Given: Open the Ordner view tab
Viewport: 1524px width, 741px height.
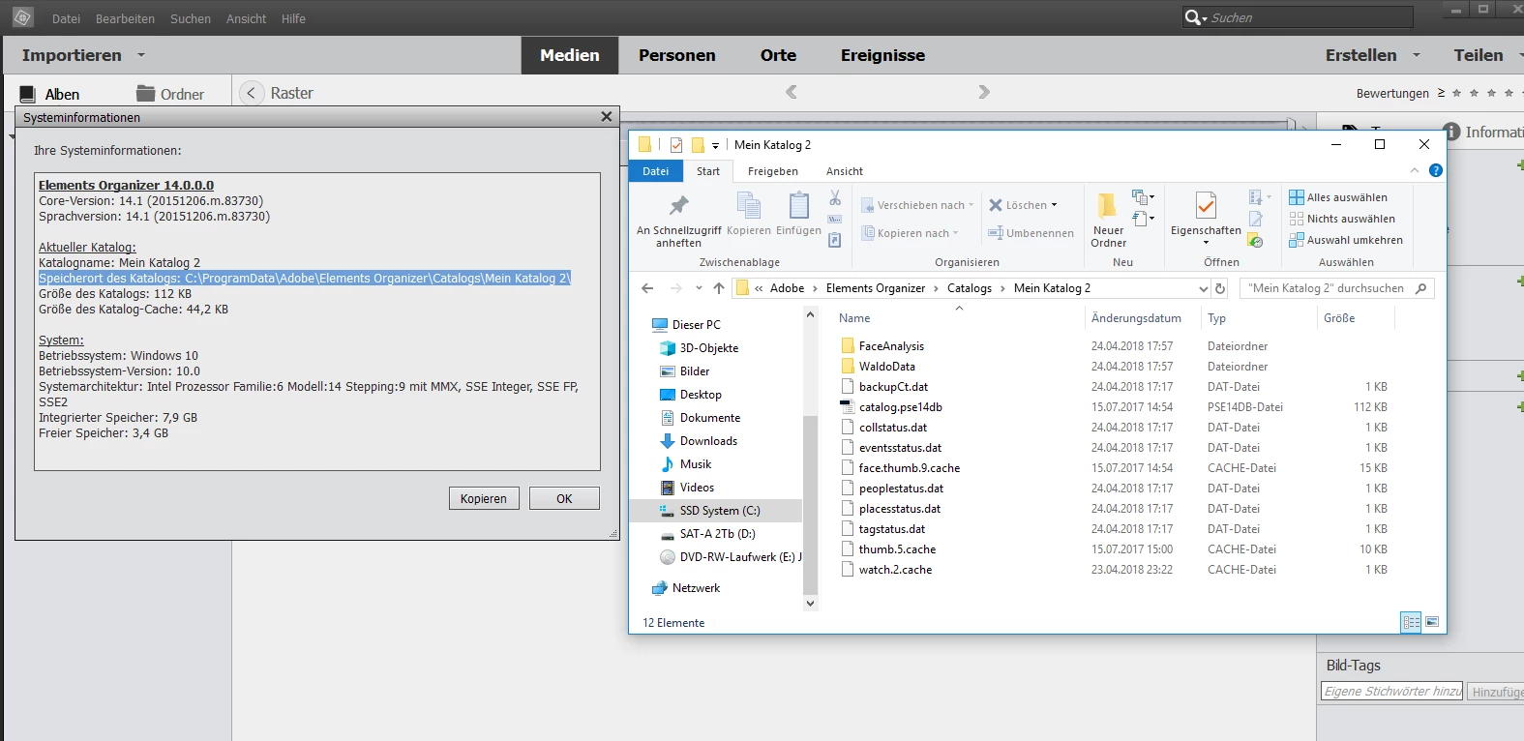Looking at the screenshot, I should (170, 94).
